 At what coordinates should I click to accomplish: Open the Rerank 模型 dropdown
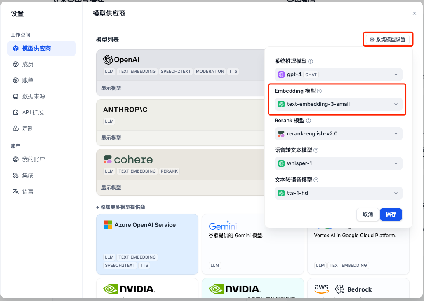pos(339,134)
